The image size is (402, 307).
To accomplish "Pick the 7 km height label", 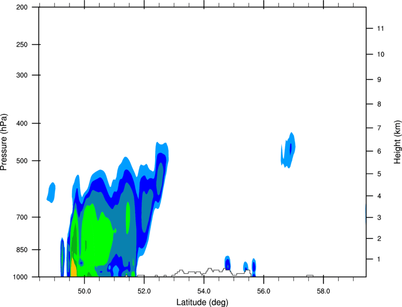I will coord(379,128).
